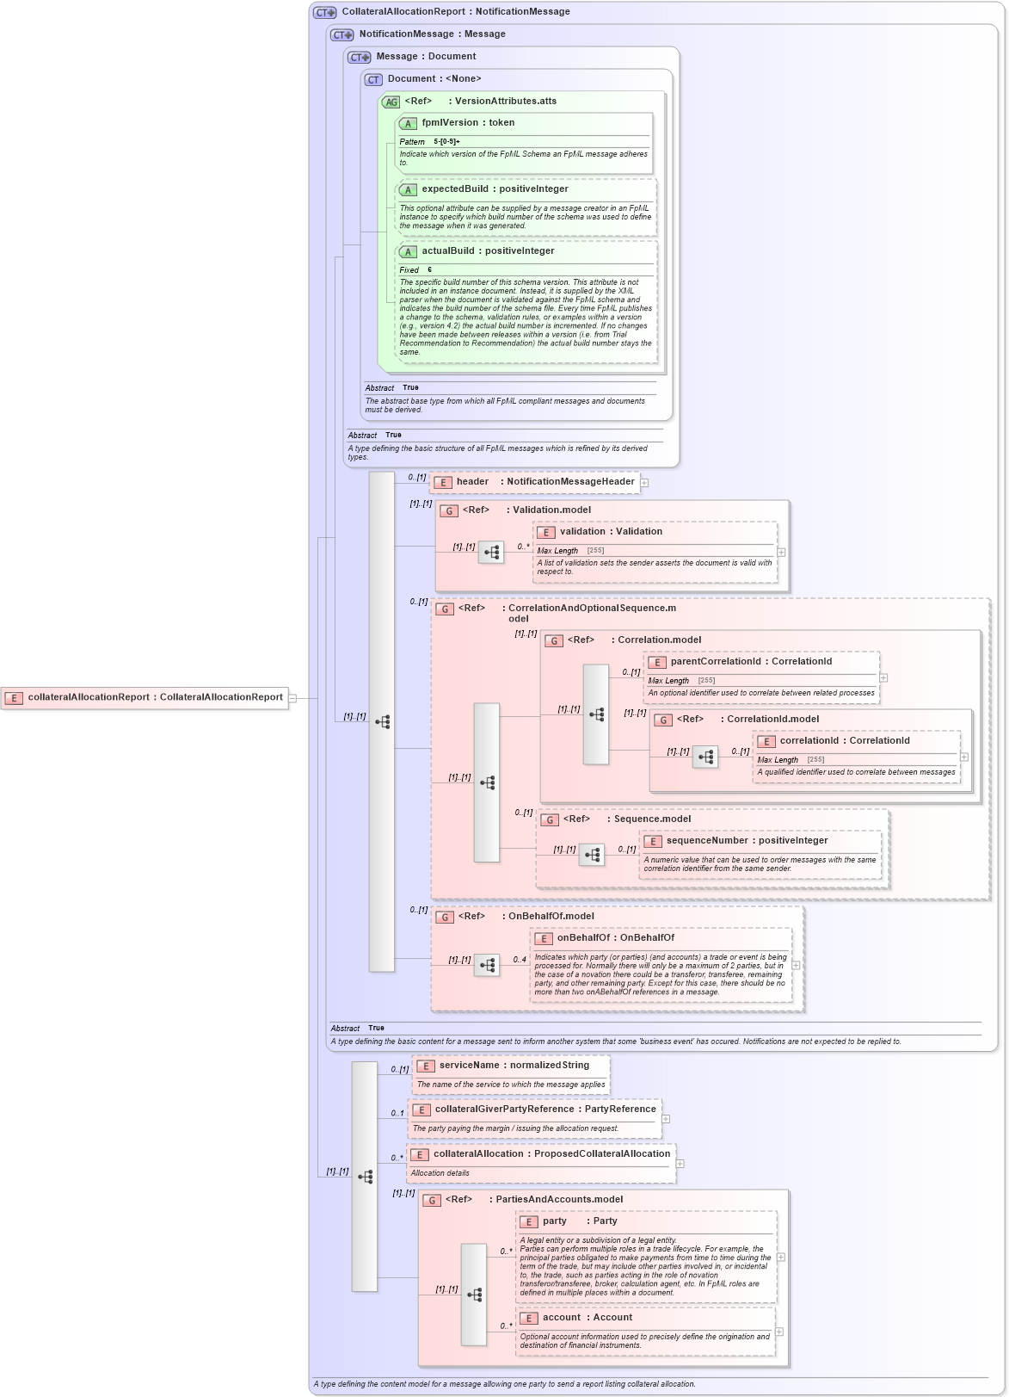The height and width of the screenshot is (1397, 1009).
Task: Click the E icon of collateralAllocationReport root
Action: (x=14, y=698)
